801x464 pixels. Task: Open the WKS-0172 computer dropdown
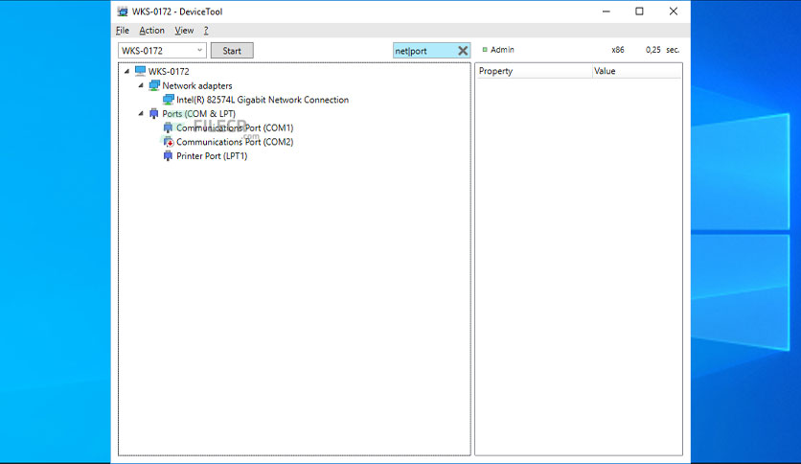point(199,50)
